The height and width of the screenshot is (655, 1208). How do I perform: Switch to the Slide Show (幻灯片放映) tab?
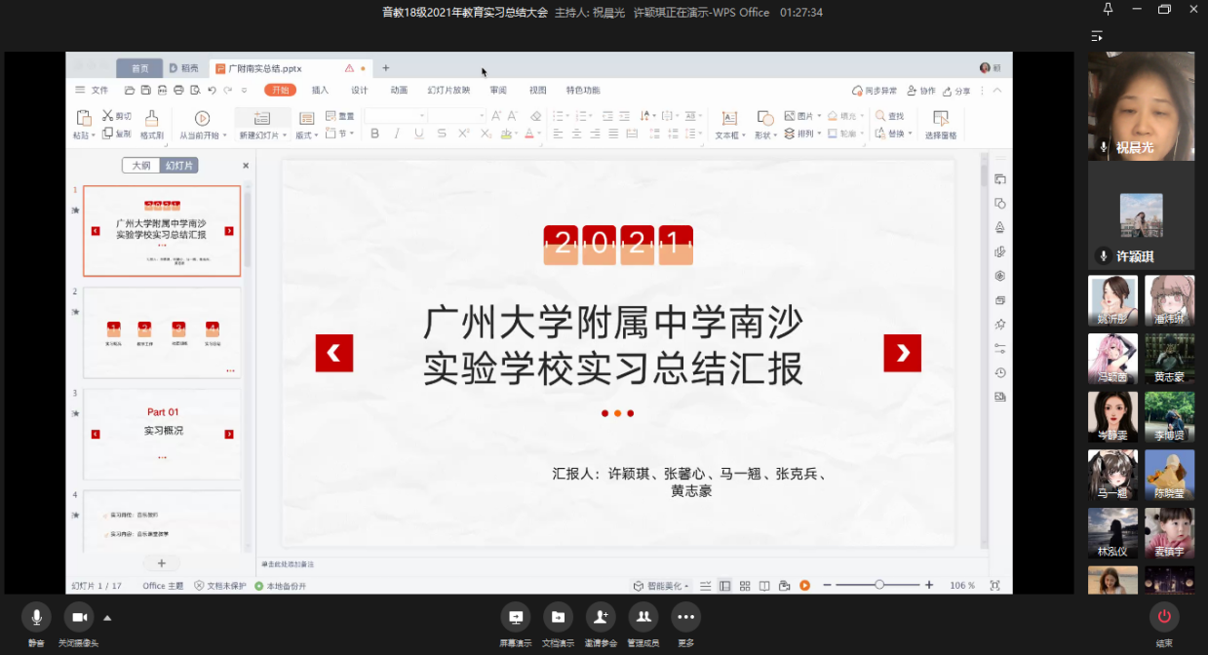448,91
